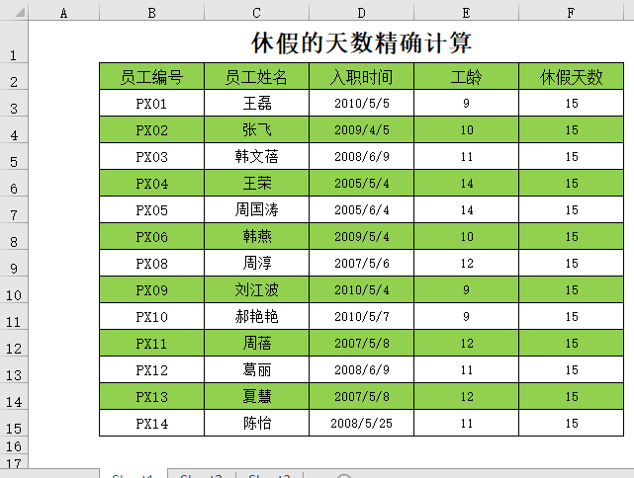Open the Sheet3 tab

click(268, 475)
